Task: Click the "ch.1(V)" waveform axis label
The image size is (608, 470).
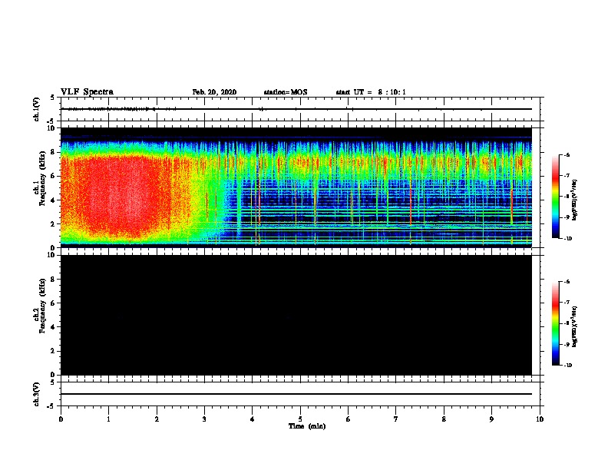Action: tap(37, 109)
